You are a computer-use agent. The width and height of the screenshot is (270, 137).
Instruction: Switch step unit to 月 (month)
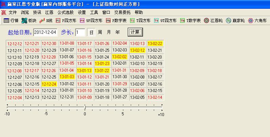click(x=109, y=32)
